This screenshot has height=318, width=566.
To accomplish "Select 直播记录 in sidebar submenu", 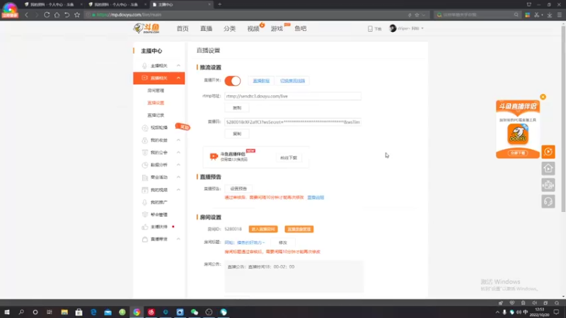I will [156, 115].
